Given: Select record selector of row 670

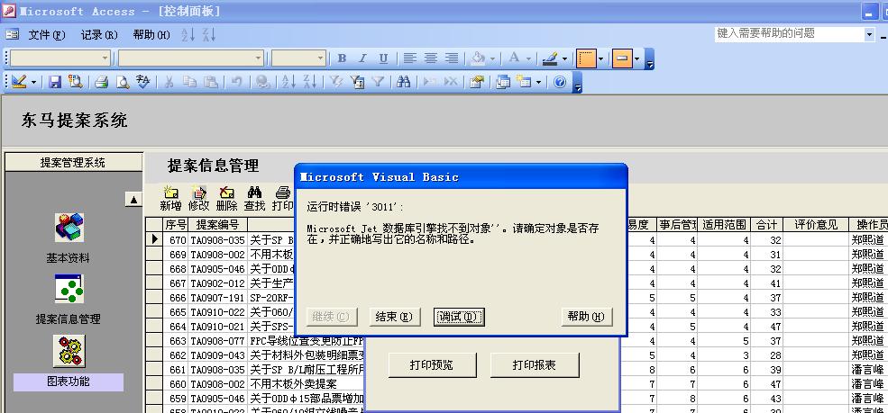Looking at the screenshot, I should pyautogui.click(x=154, y=239).
